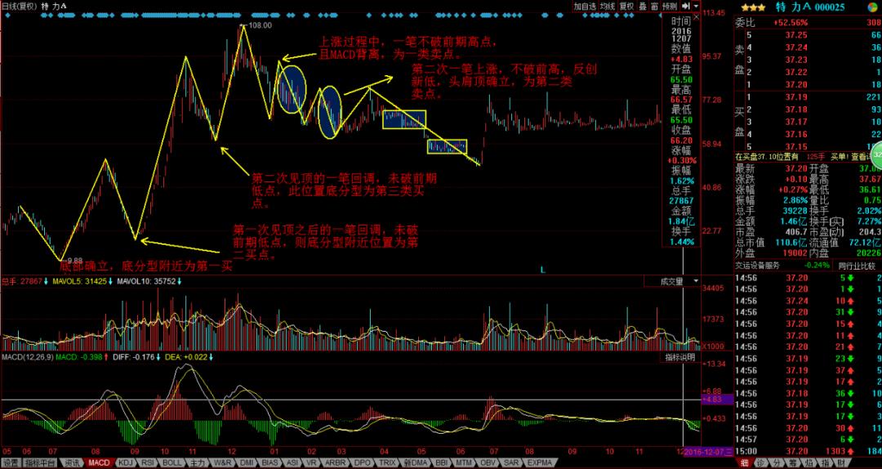
Task: Select the MTM indicator tab
Action: click(x=465, y=462)
